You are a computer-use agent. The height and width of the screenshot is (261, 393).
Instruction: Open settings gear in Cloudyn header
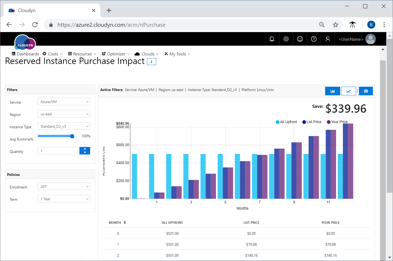coord(286,39)
